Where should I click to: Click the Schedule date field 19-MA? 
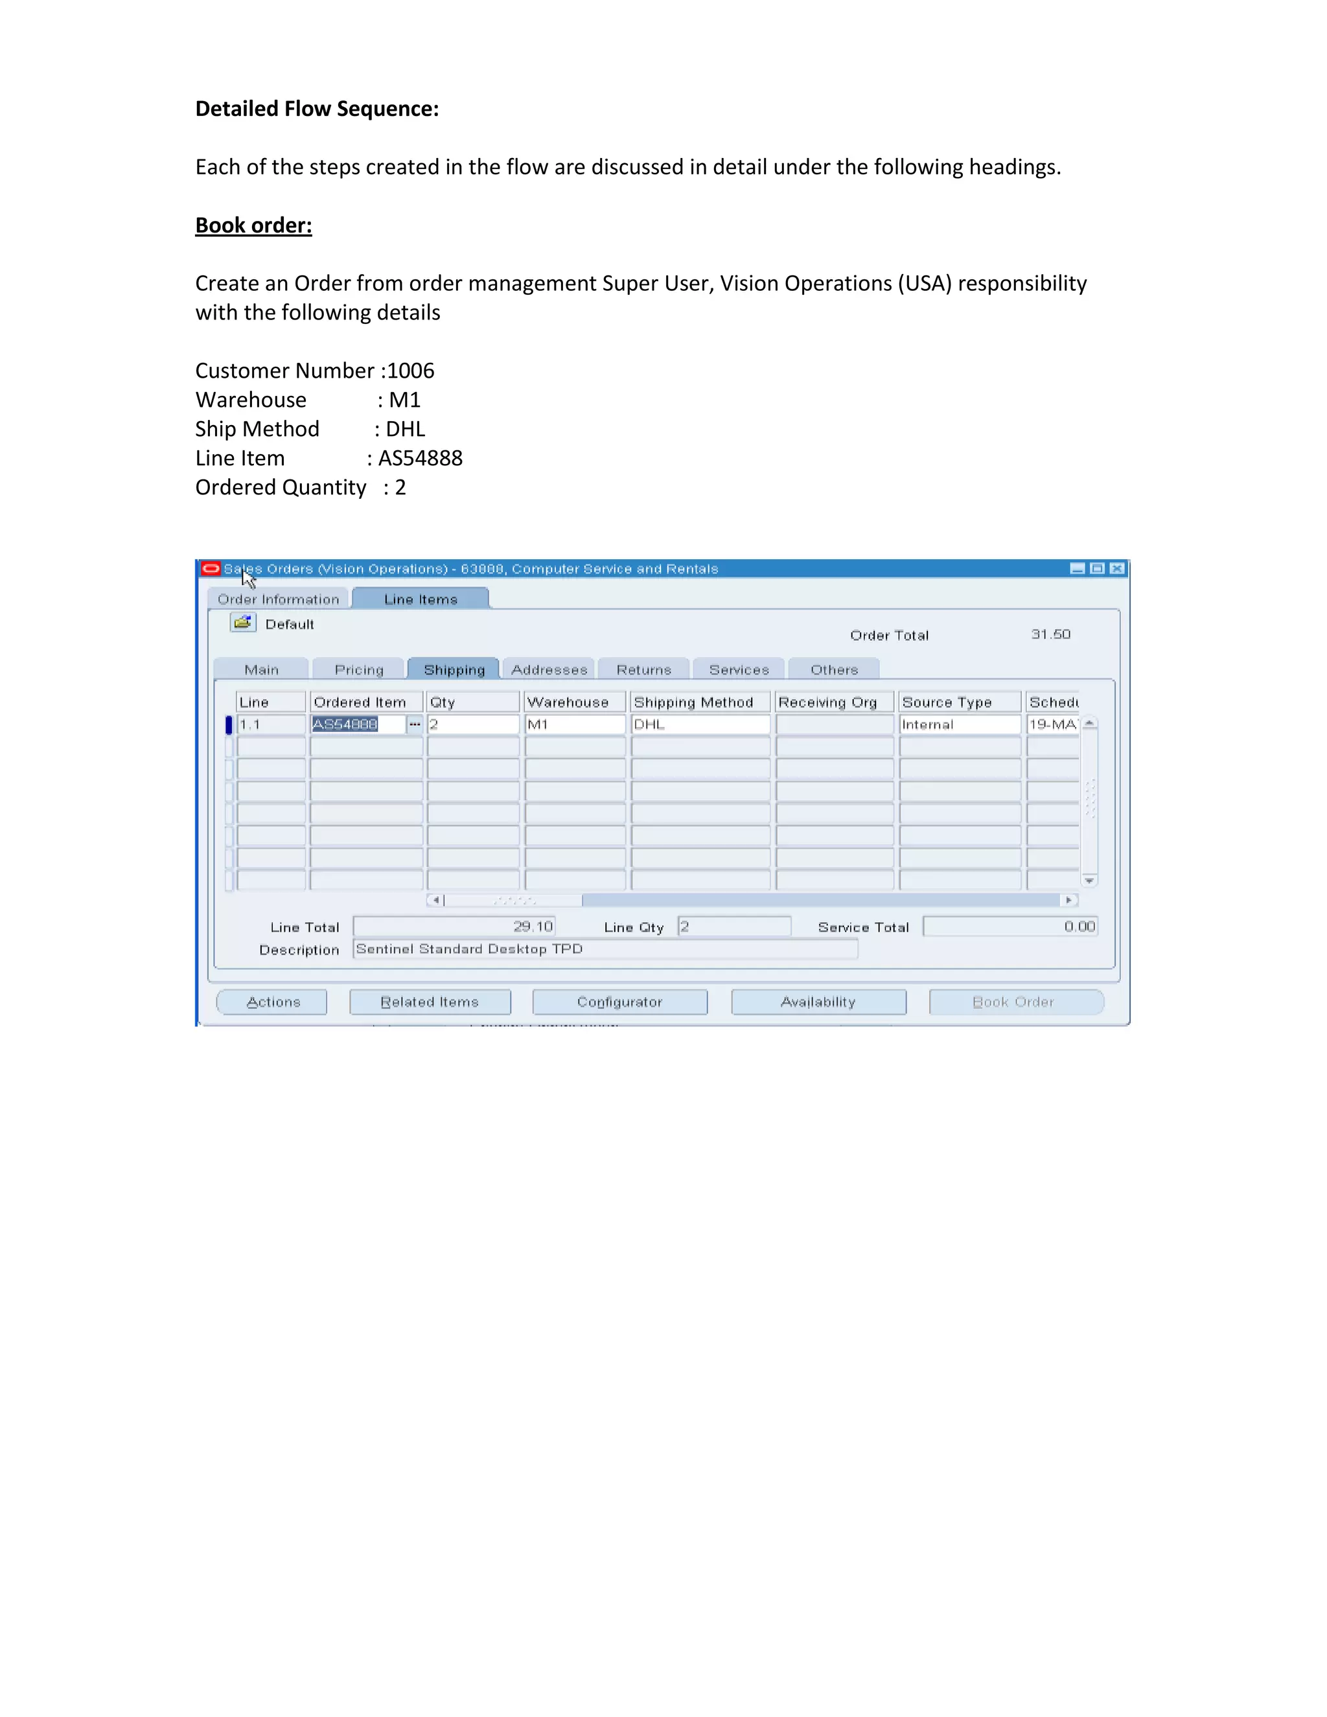(x=1053, y=724)
